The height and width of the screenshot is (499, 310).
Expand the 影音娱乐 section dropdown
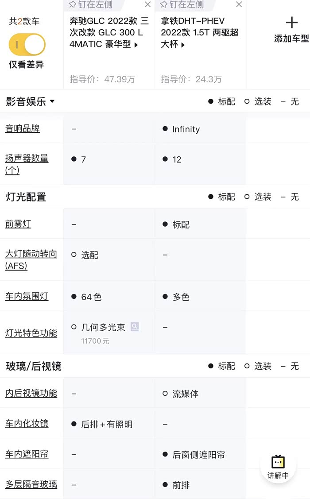click(52, 101)
